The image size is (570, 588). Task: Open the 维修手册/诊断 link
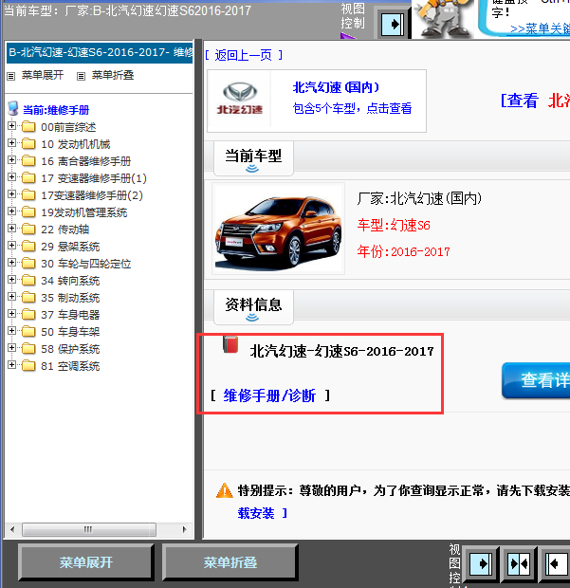point(269,395)
